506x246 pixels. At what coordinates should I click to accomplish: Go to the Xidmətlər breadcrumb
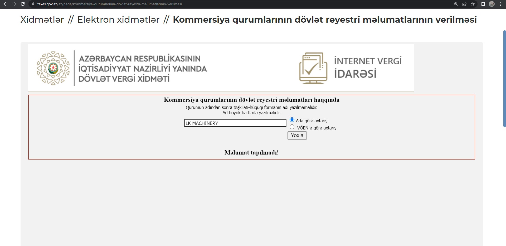click(x=42, y=20)
